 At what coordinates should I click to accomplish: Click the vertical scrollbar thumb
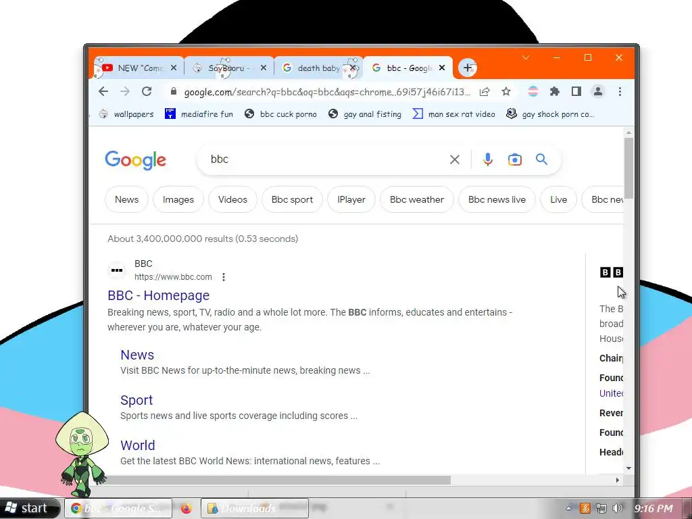pyautogui.click(x=628, y=168)
